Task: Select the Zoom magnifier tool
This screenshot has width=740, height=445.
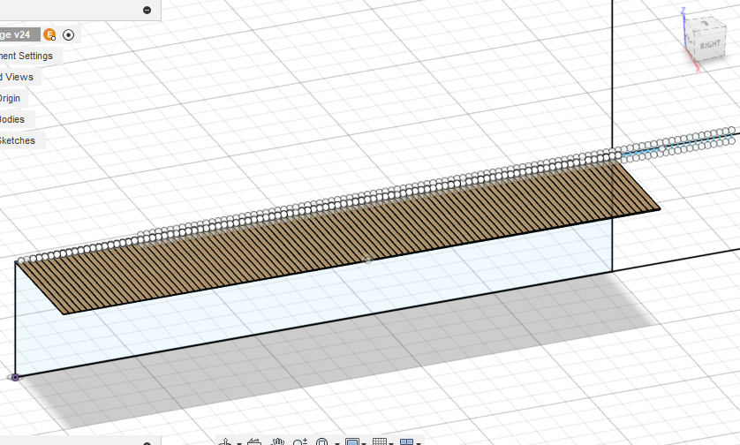Action: click(x=299, y=442)
